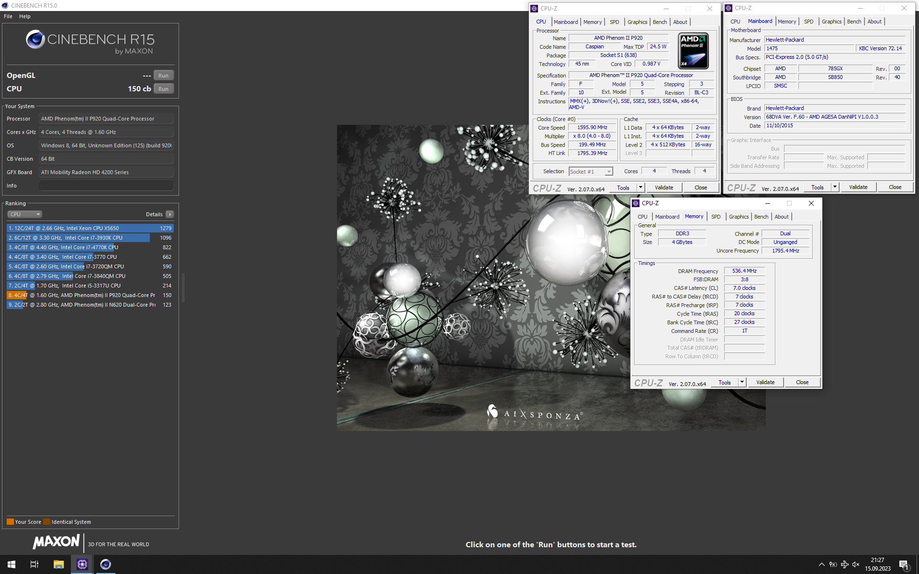
Task: Open Task View on the taskbar
Action: point(34,564)
